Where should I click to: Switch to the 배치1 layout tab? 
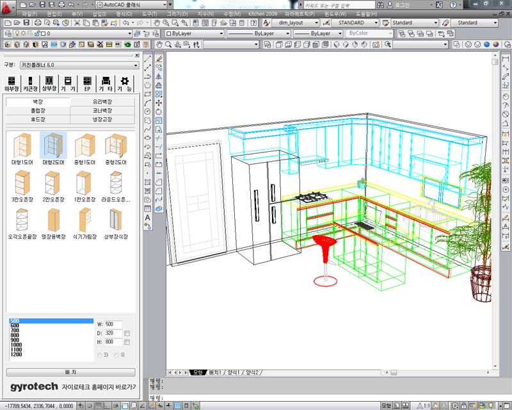coord(215,372)
